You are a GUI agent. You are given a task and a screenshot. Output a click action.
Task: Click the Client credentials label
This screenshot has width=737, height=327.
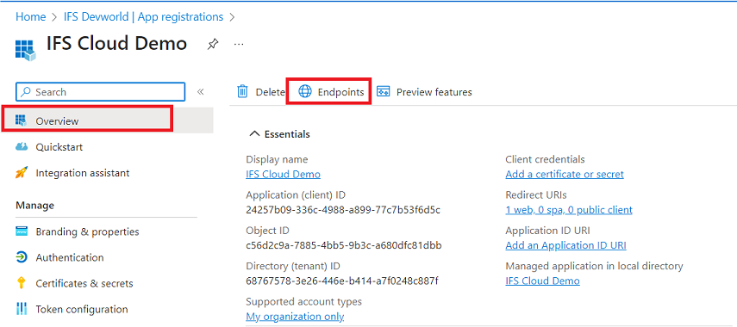point(546,159)
